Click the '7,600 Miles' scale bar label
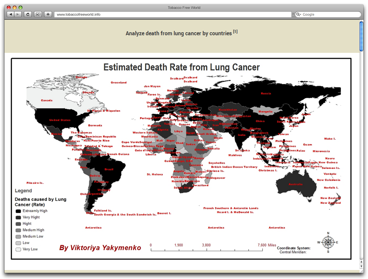 pos(267,245)
